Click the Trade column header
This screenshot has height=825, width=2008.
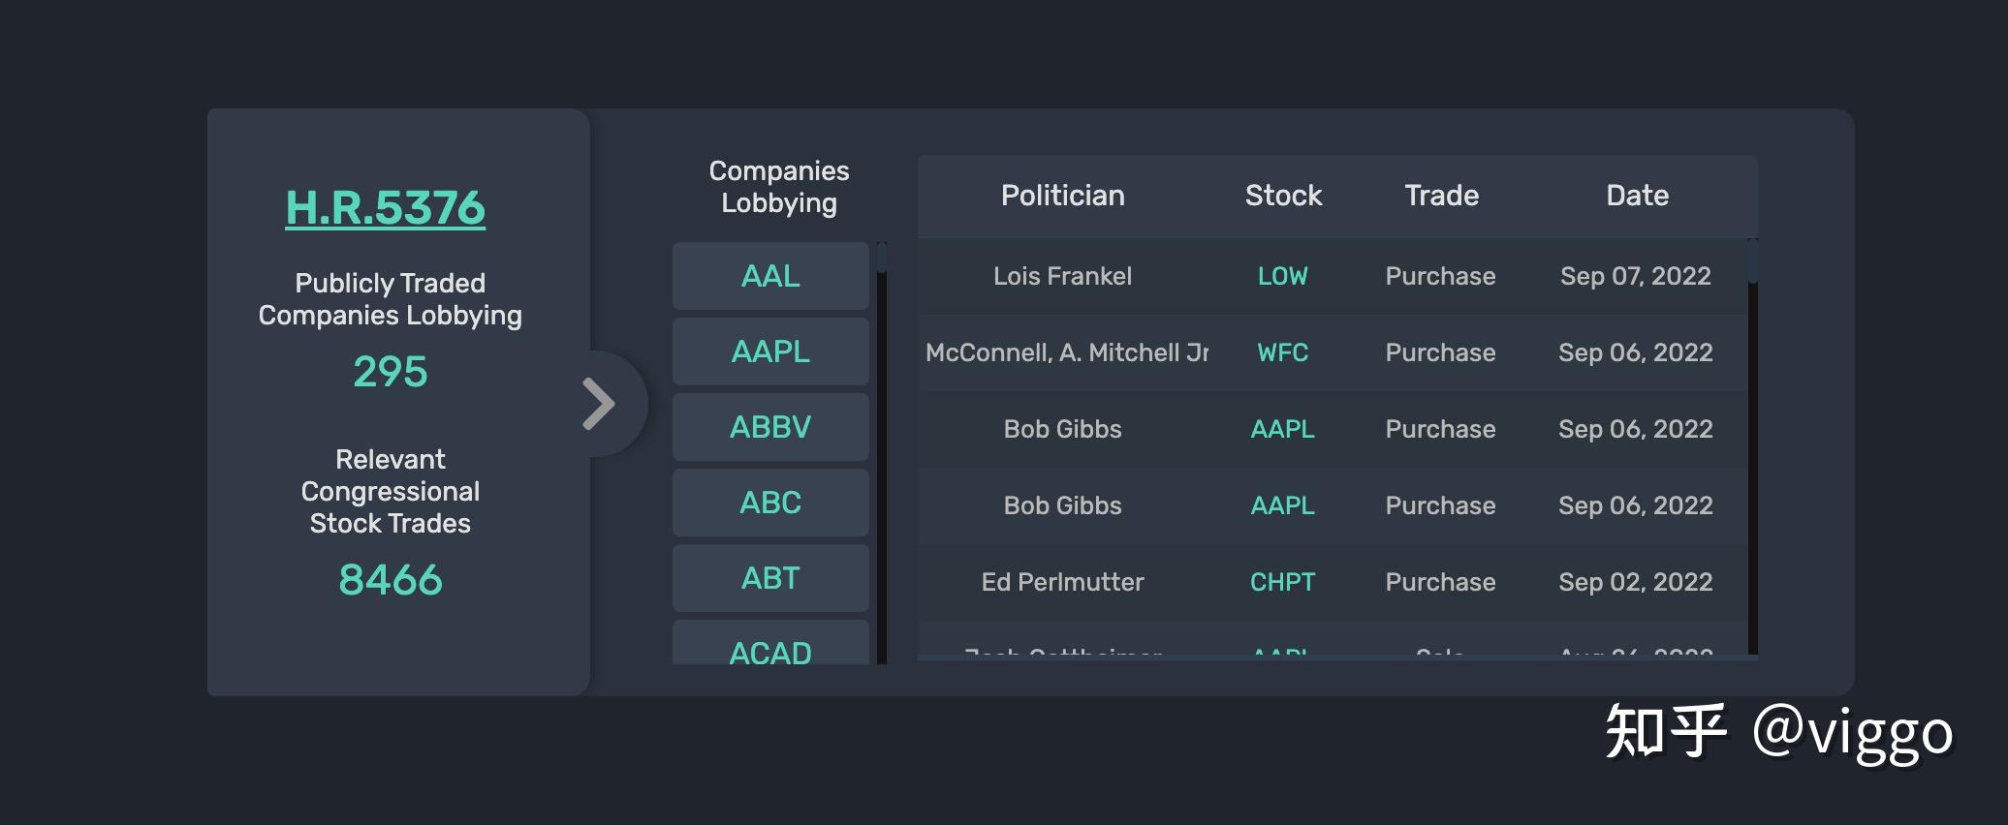(x=1441, y=196)
